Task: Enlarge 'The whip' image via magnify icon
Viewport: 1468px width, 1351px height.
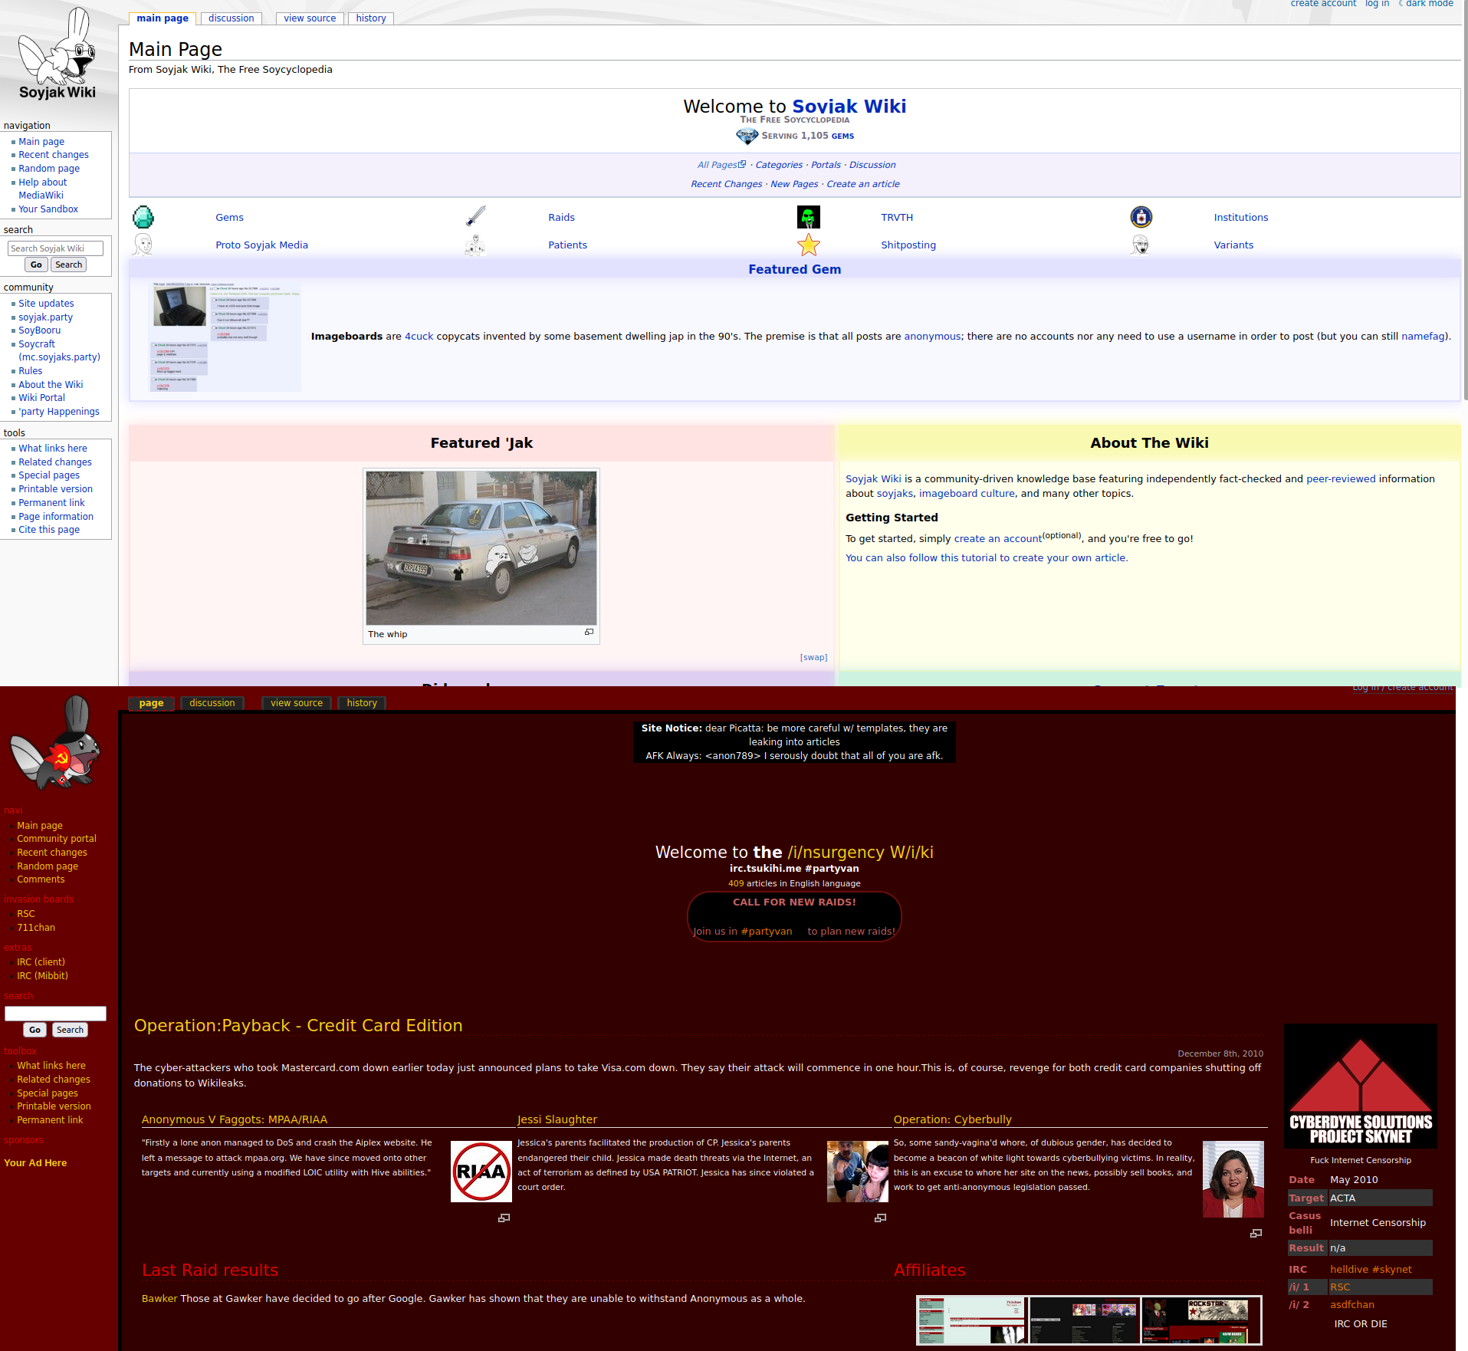Action: 589,633
